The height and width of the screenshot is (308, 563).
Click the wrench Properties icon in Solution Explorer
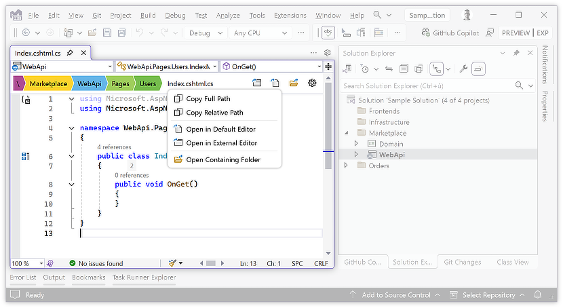point(463,69)
